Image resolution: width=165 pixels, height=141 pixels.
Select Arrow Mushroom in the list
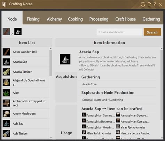pos(24,113)
